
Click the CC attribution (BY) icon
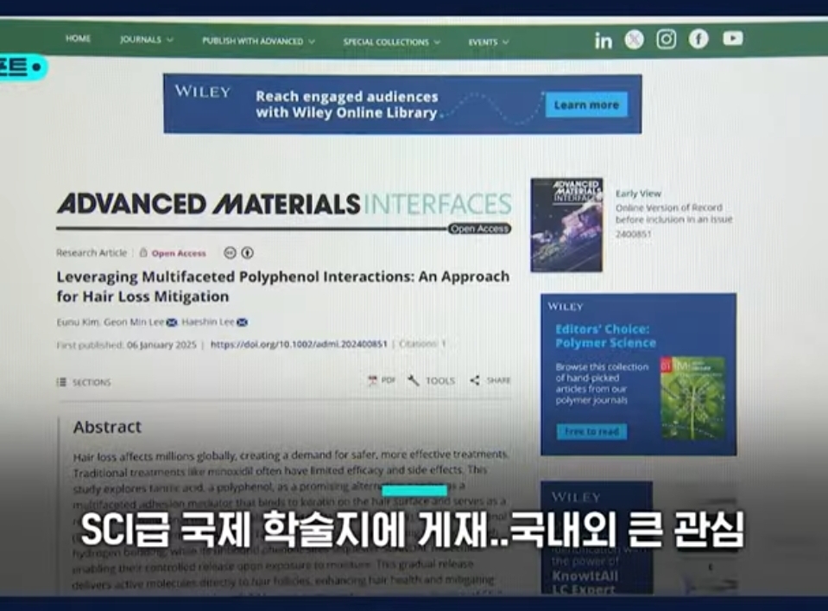[247, 252]
